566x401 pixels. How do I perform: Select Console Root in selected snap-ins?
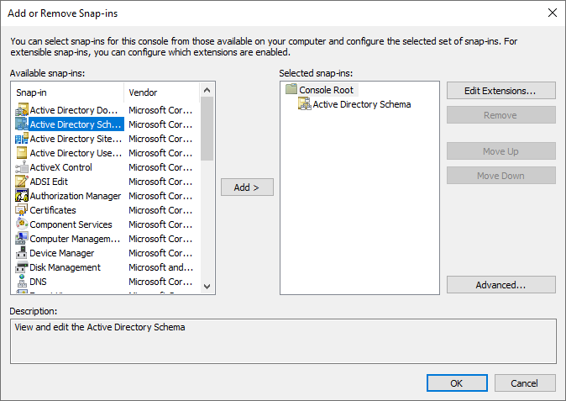click(x=327, y=90)
